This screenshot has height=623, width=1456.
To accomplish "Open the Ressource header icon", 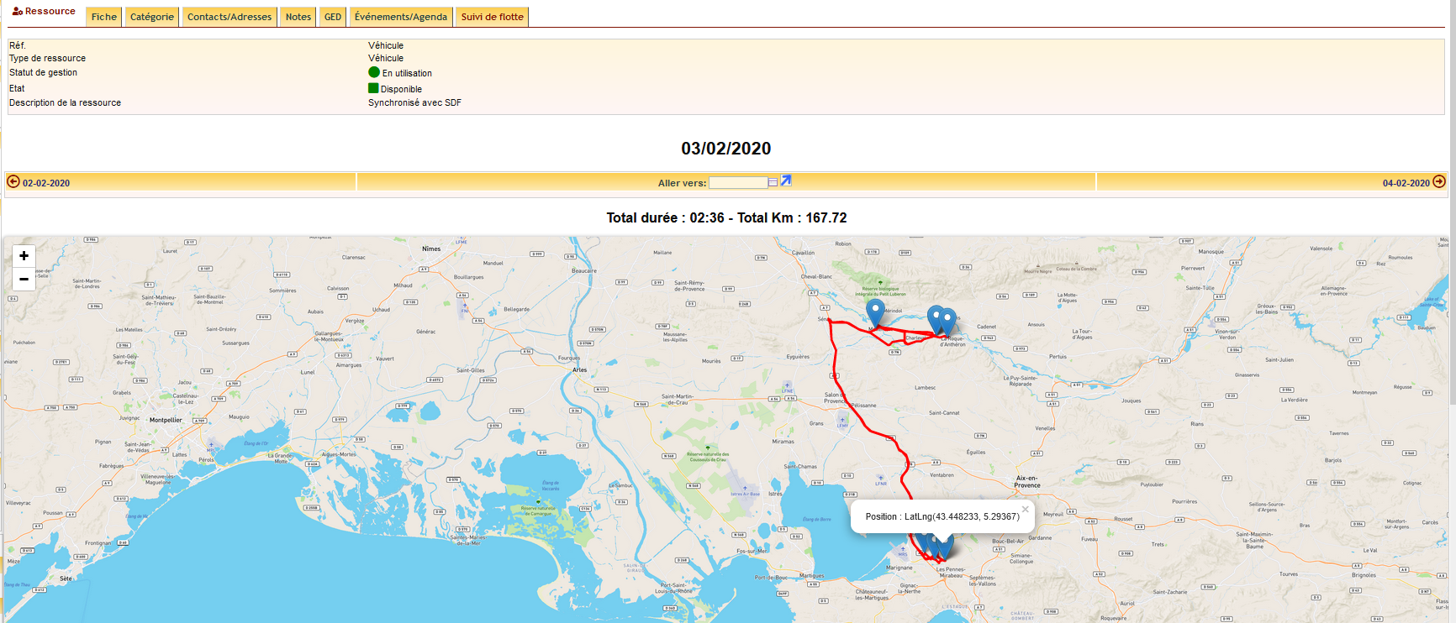I will 17,11.
